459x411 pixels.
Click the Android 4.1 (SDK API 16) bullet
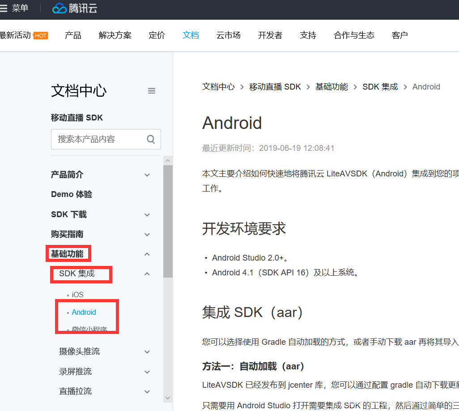point(285,273)
